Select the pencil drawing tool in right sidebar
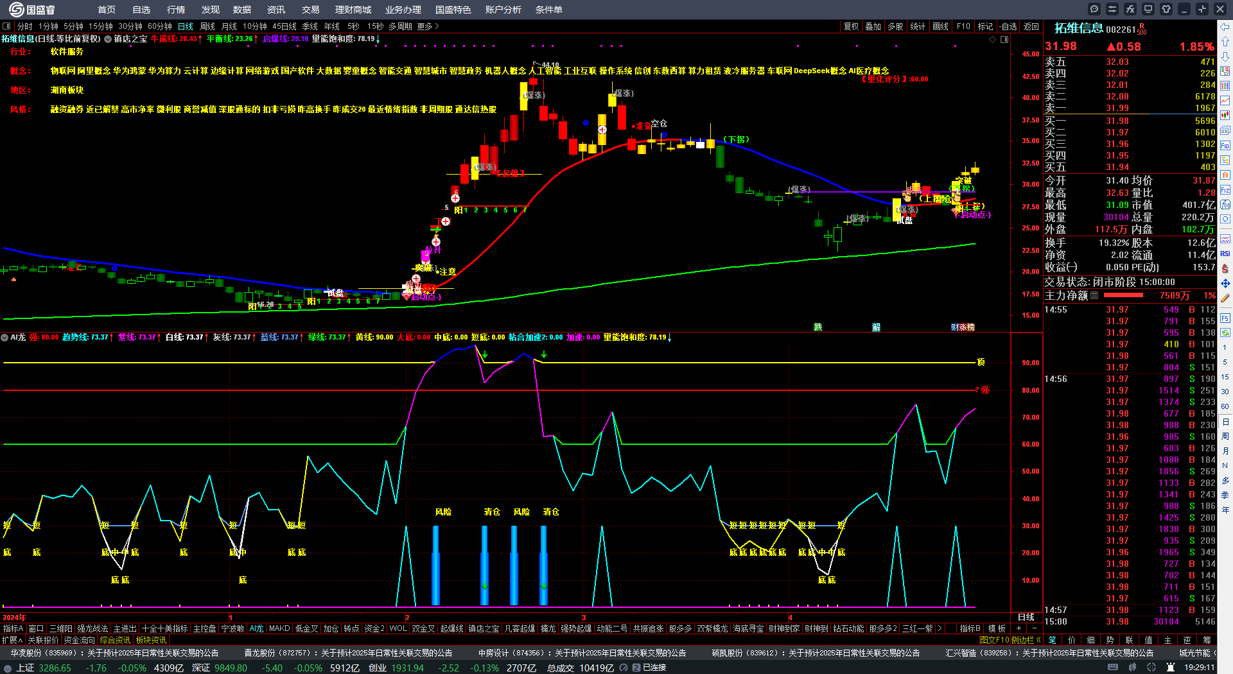1233x674 pixels. pos(1225,298)
